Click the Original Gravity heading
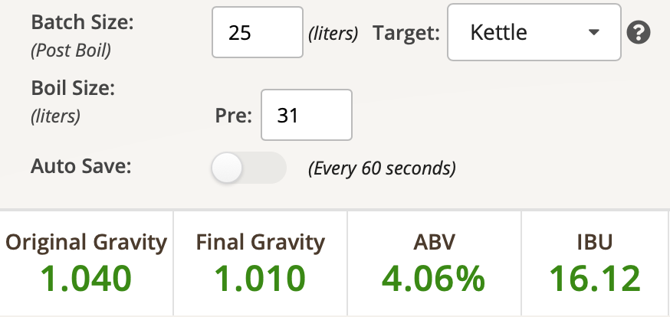Viewport: 670px width, 317px height. pos(86,242)
